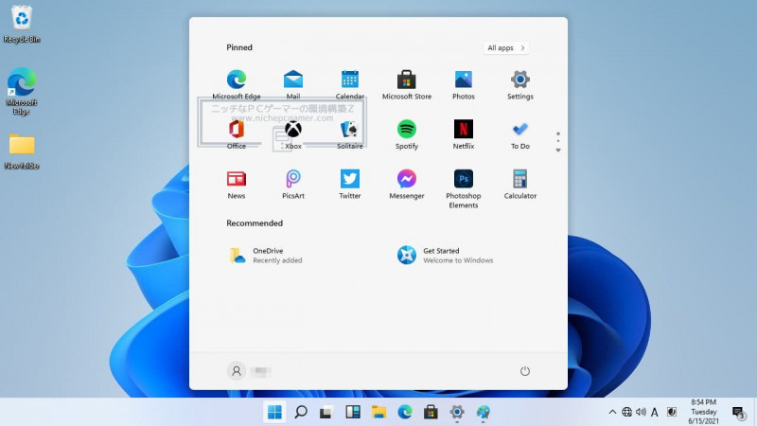The height and width of the screenshot is (426, 757).
Task: Open Widgets from the taskbar
Action: point(352,412)
